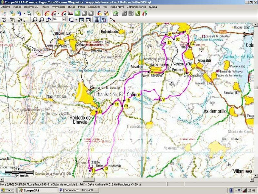Switch to Documento1 - Microsoft taskbar button
The height and width of the screenshot is (194, 258).
click(79, 190)
